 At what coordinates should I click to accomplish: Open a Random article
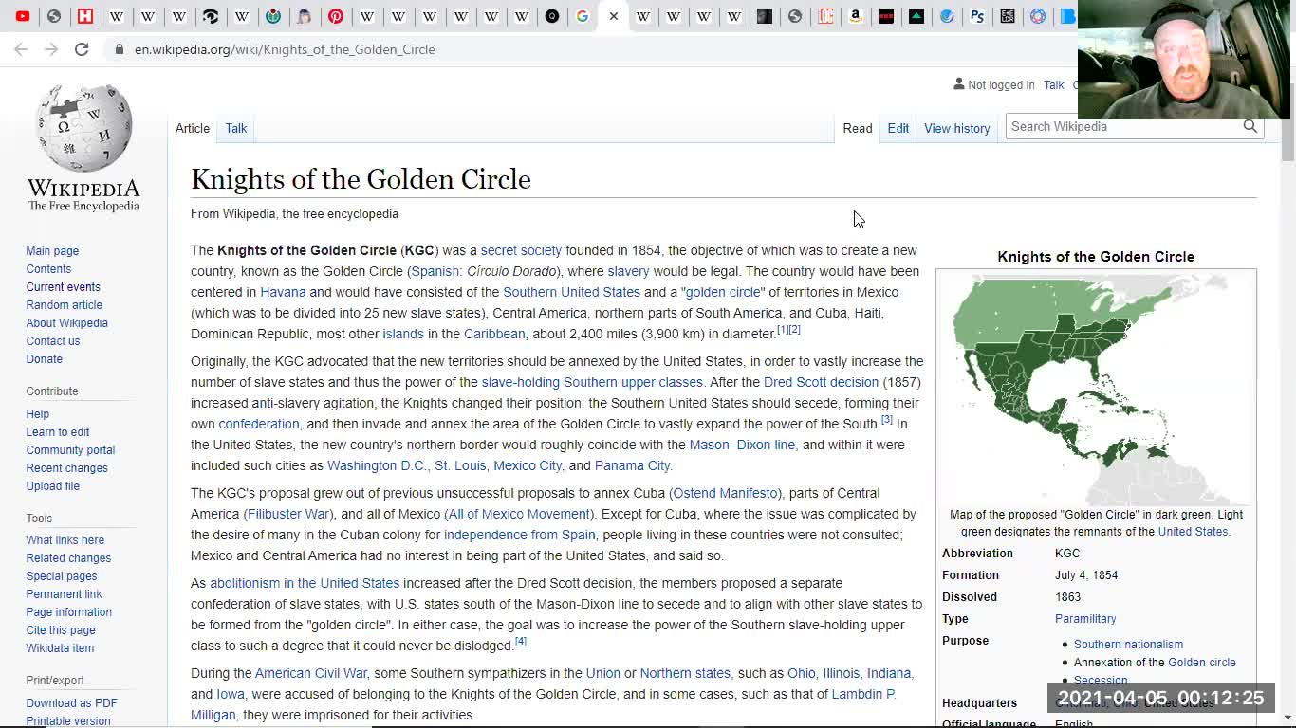point(64,305)
